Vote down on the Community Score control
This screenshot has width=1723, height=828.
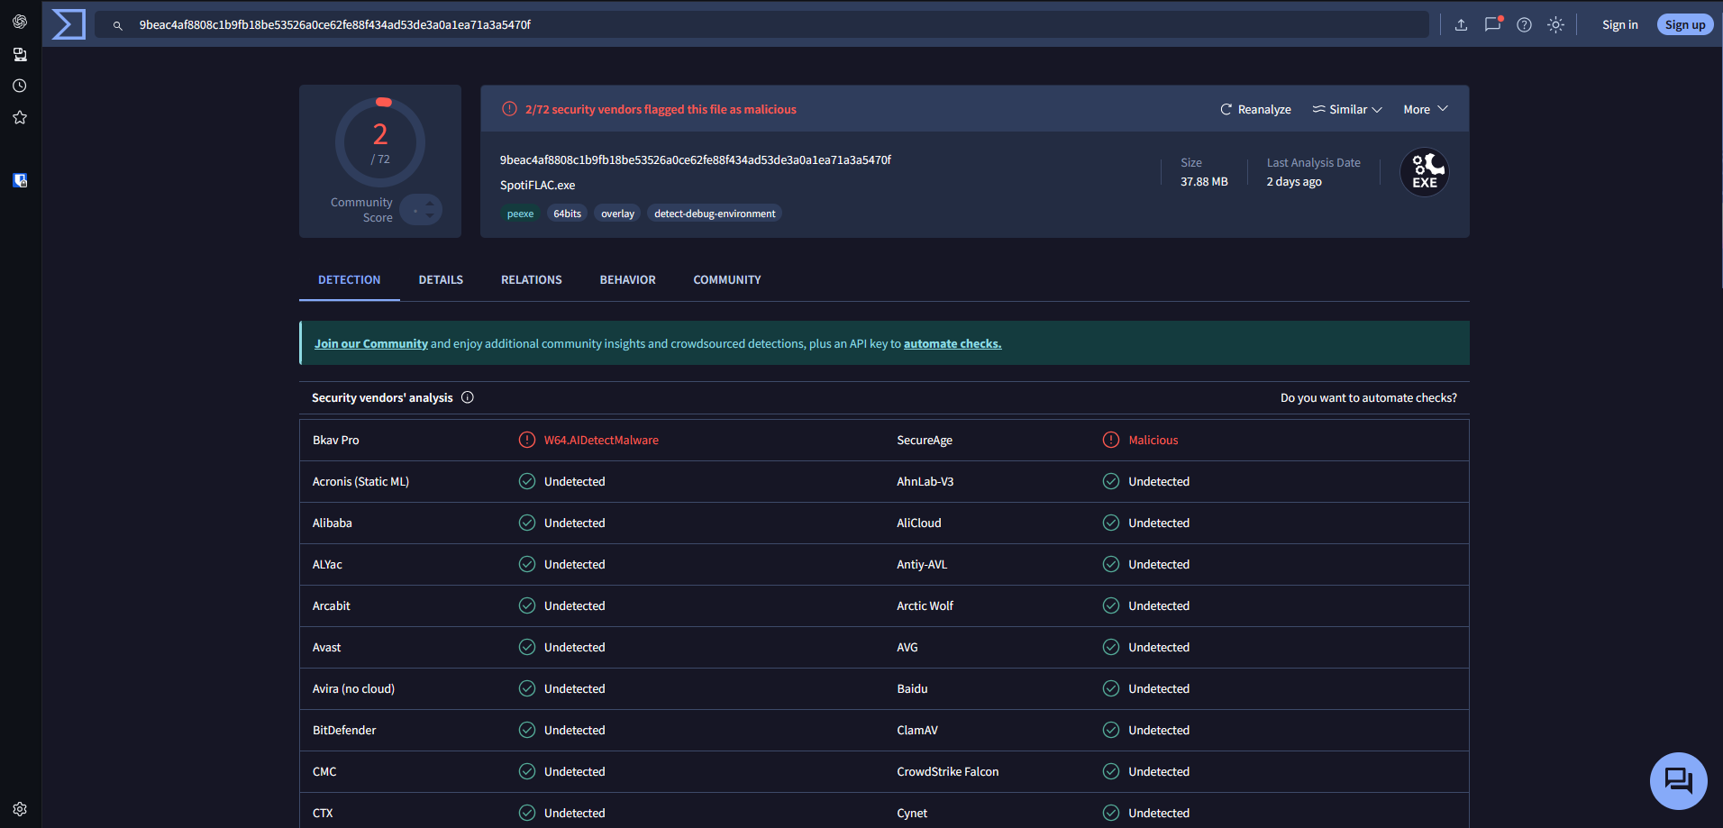pyautogui.click(x=430, y=215)
